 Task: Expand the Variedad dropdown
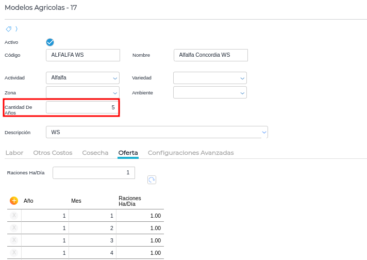(210, 78)
